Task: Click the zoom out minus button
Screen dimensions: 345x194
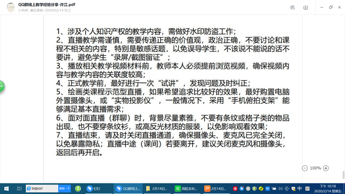Action: 305,168
